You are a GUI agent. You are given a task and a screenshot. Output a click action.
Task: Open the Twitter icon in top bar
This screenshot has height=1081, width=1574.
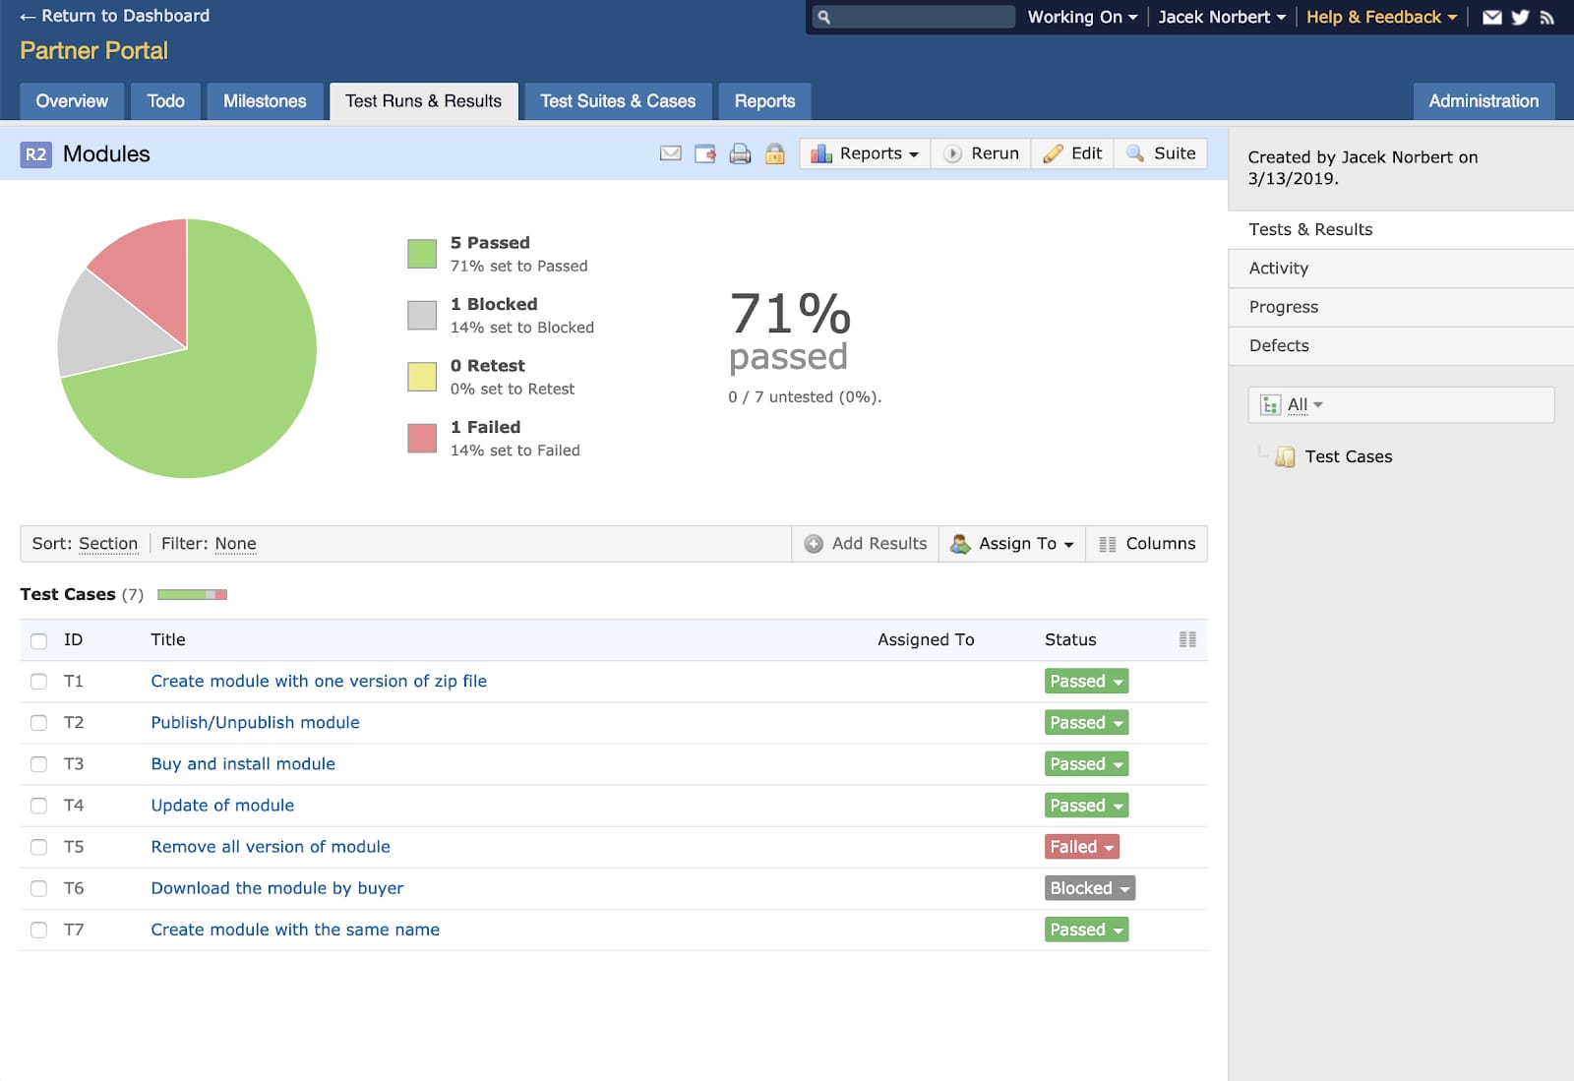[x=1520, y=17]
